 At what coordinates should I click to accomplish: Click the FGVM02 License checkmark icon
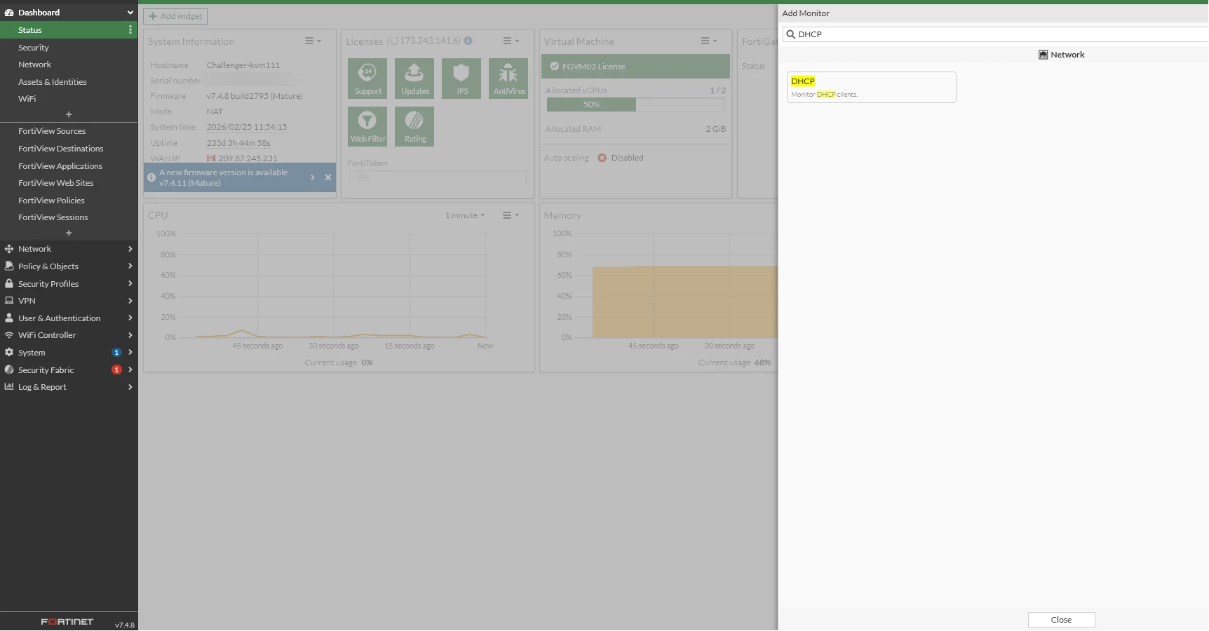554,66
